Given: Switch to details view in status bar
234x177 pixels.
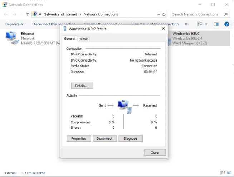Looking at the screenshot, I should tap(223, 173).
